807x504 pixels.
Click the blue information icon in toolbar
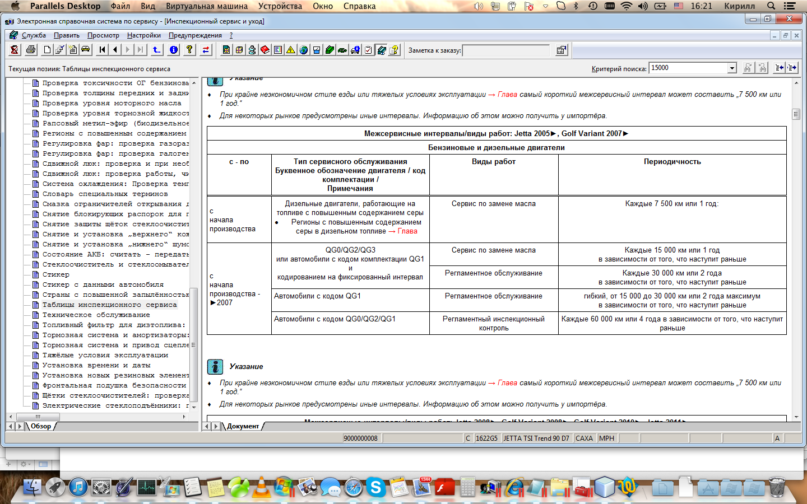pyautogui.click(x=174, y=50)
